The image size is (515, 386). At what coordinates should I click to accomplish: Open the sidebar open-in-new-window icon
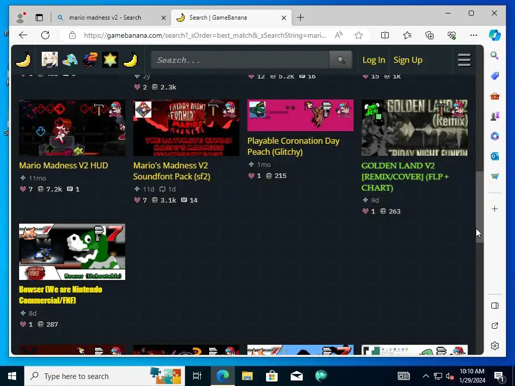point(495,326)
